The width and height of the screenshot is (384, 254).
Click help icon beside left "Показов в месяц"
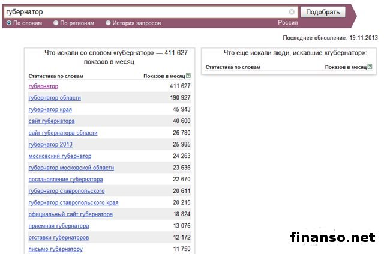188,76
